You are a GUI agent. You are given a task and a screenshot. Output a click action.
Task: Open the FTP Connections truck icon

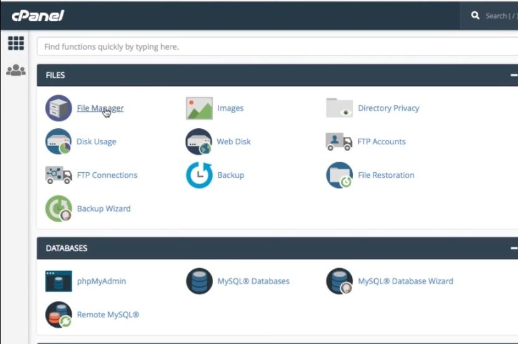click(59, 175)
